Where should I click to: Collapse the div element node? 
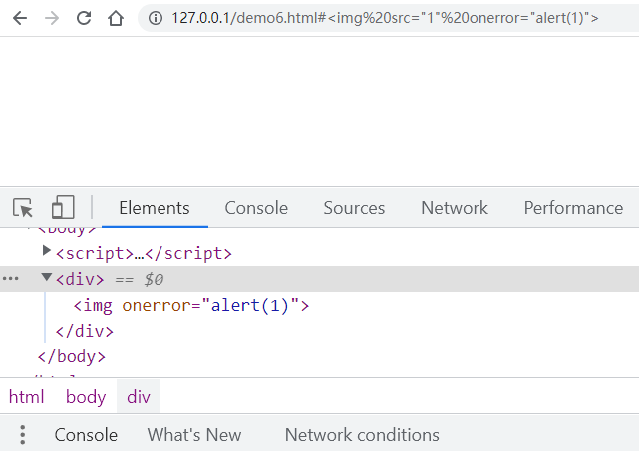tap(47, 279)
